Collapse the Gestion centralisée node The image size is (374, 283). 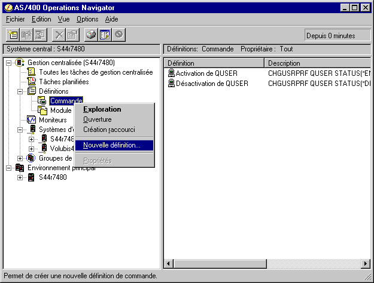point(8,63)
